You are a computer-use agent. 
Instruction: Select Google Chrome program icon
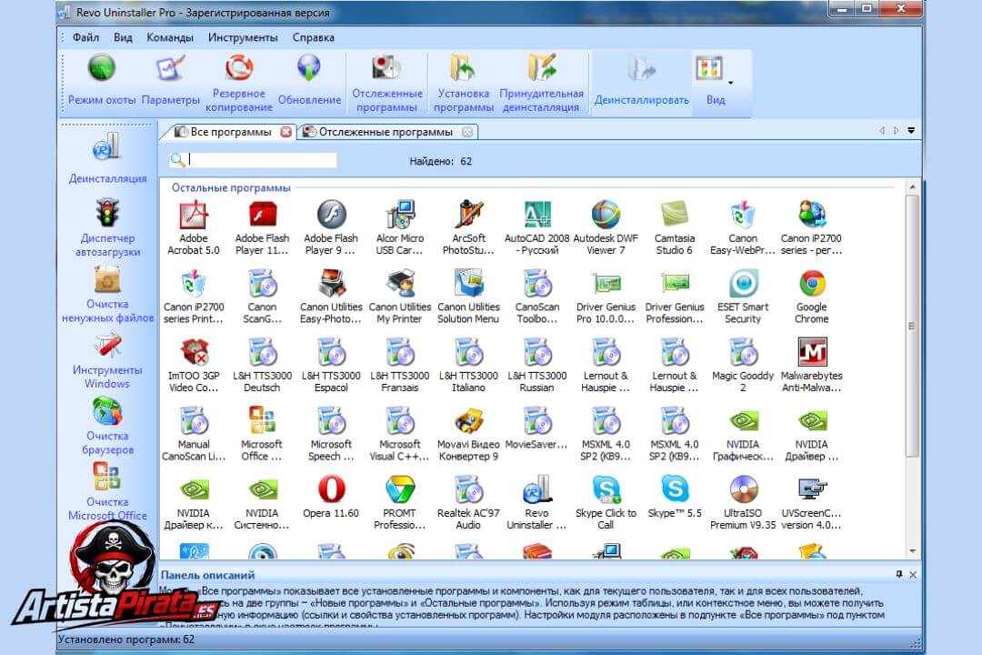tap(812, 296)
